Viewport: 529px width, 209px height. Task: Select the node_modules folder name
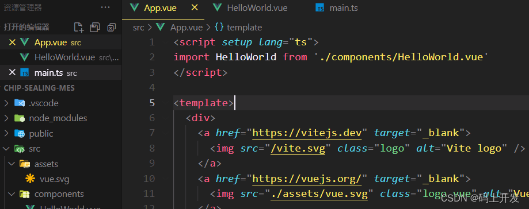[58, 118]
